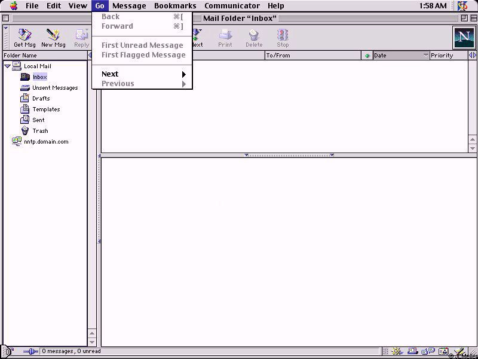The width and height of the screenshot is (478, 359).
Task: Open the Sent folder
Action: pos(38,120)
